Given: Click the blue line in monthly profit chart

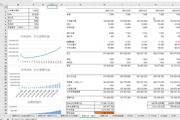Looking at the screenshot, I should [41, 55].
